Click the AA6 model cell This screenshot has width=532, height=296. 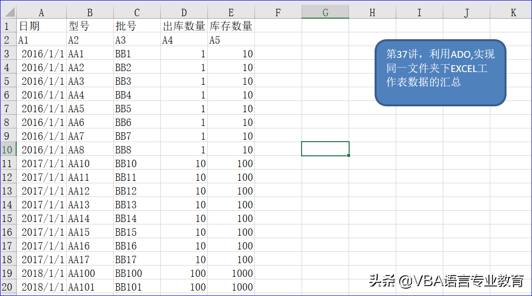pyautogui.click(x=90, y=122)
